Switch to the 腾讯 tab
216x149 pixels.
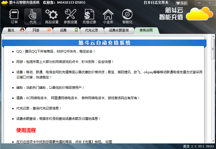[14, 30]
